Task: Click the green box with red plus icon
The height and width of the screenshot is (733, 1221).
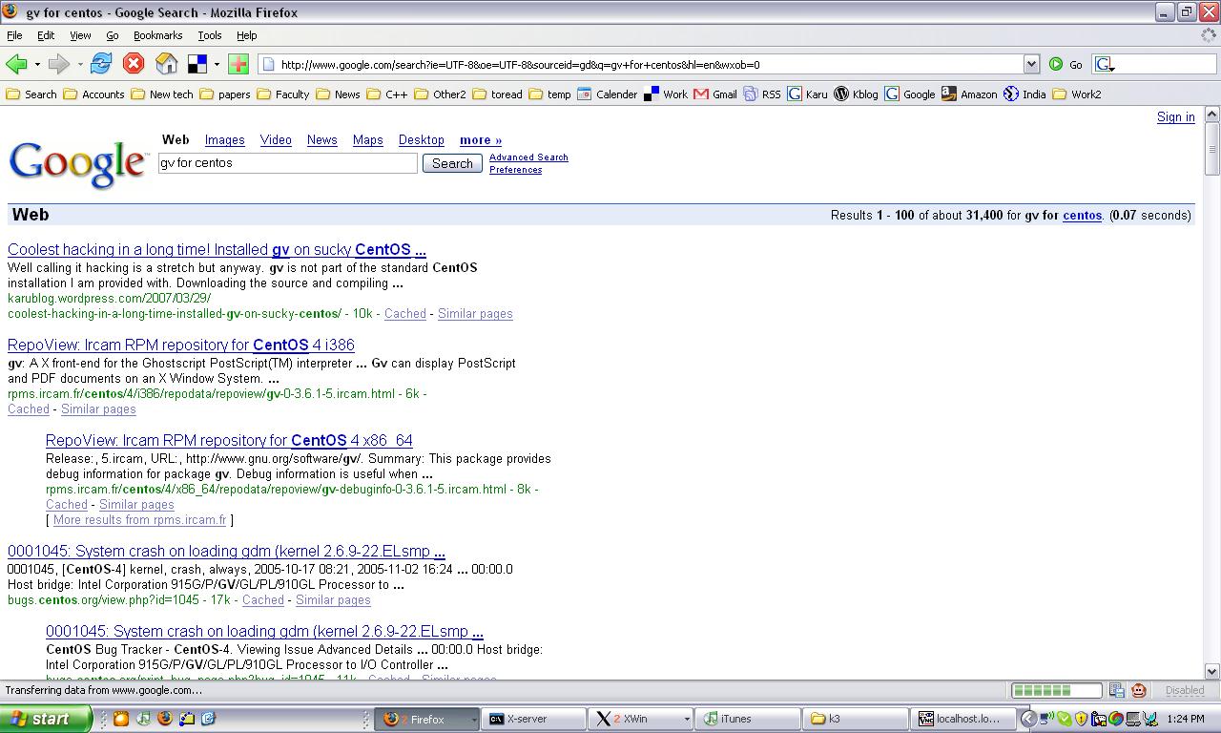Action: [x=238, y=64]
